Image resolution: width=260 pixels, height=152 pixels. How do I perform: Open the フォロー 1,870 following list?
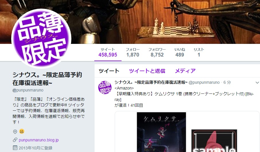click(x=133, y=52)
